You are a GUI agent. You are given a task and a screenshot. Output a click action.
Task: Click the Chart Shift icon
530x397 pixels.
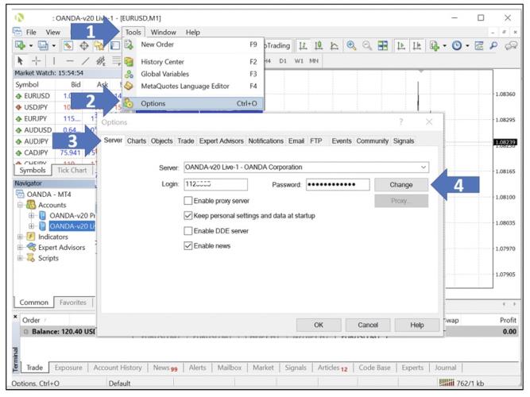(416, 45)
